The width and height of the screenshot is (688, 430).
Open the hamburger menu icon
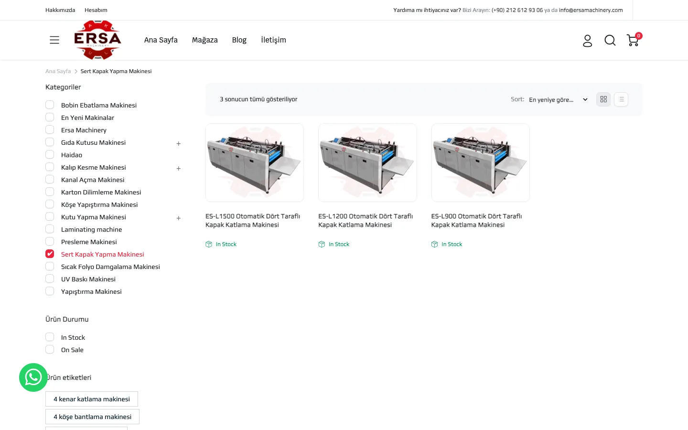[x=54, y=40]
